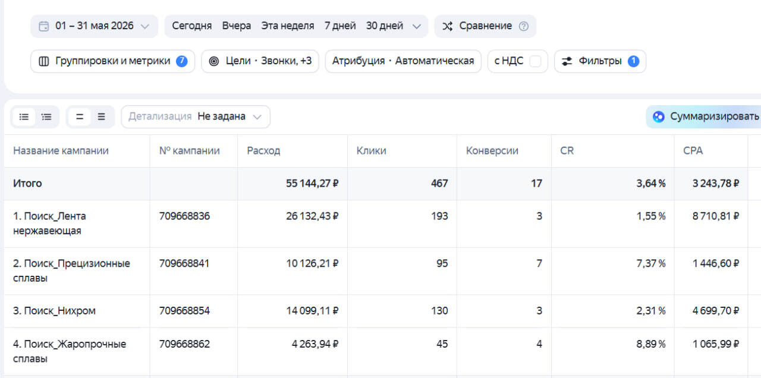
Task: Click the columns icon in Группировки и метрики
Action: pos(44,61)
